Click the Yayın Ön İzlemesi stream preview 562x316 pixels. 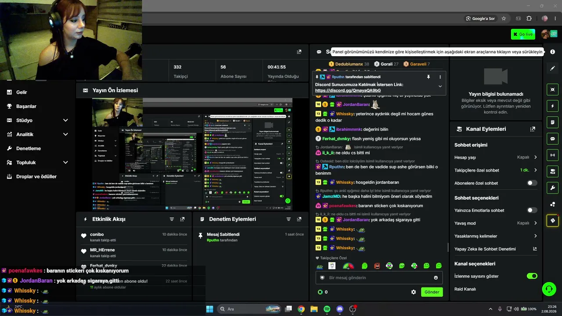(192, 154)
